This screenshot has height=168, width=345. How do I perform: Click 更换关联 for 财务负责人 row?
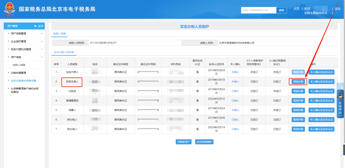(x=298, y=82)
